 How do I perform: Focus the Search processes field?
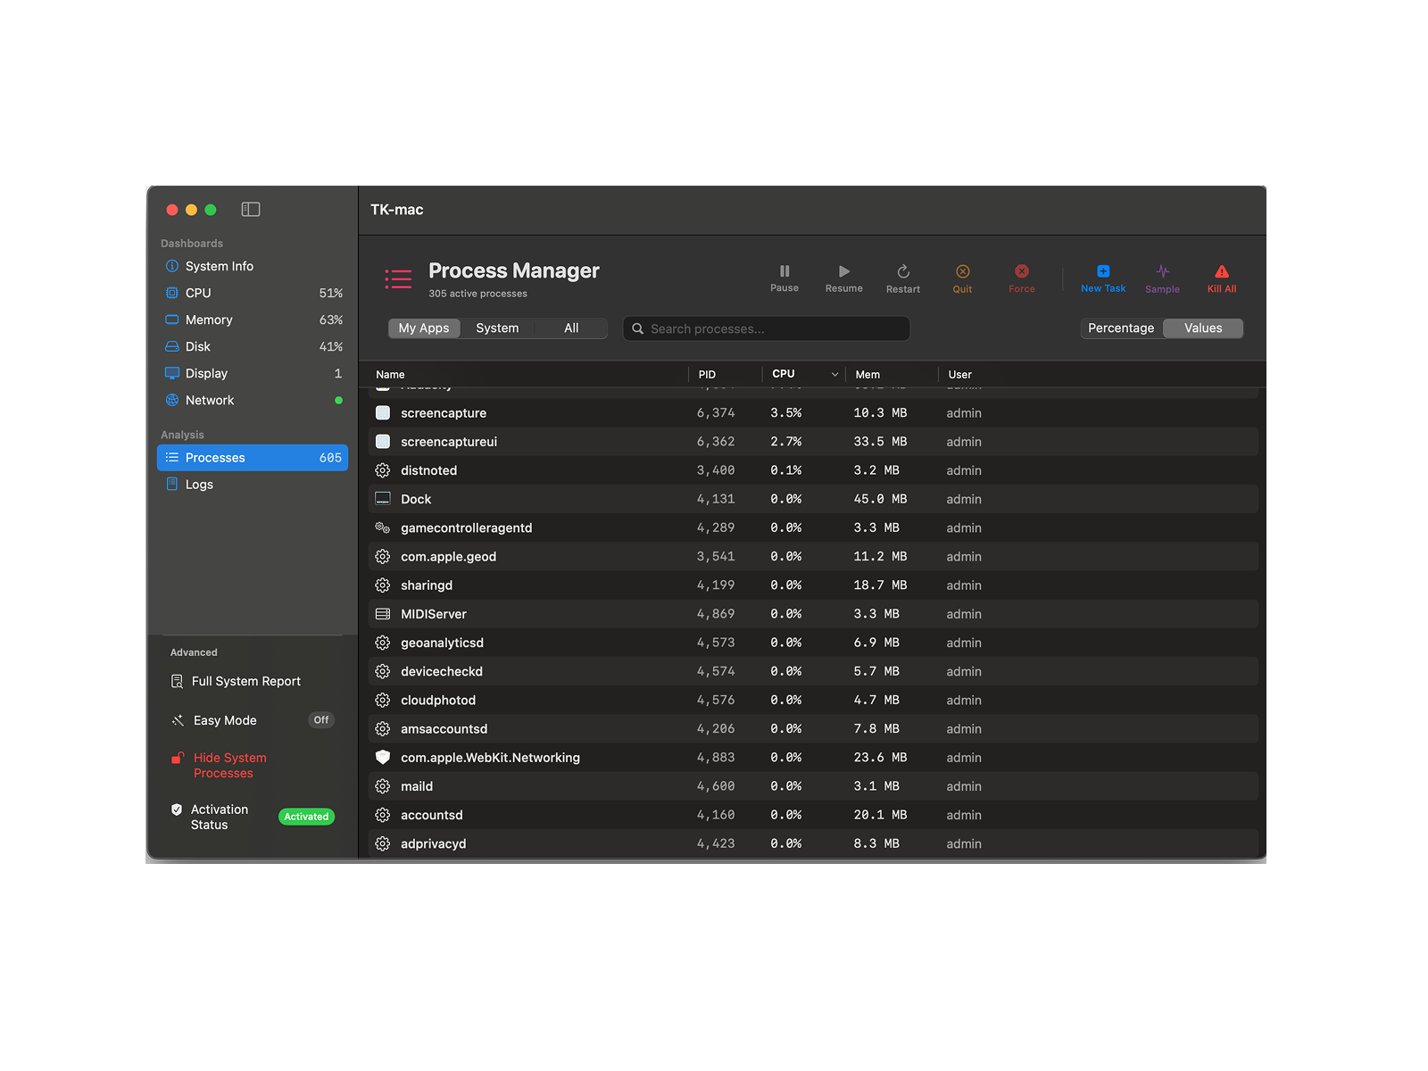767,328
